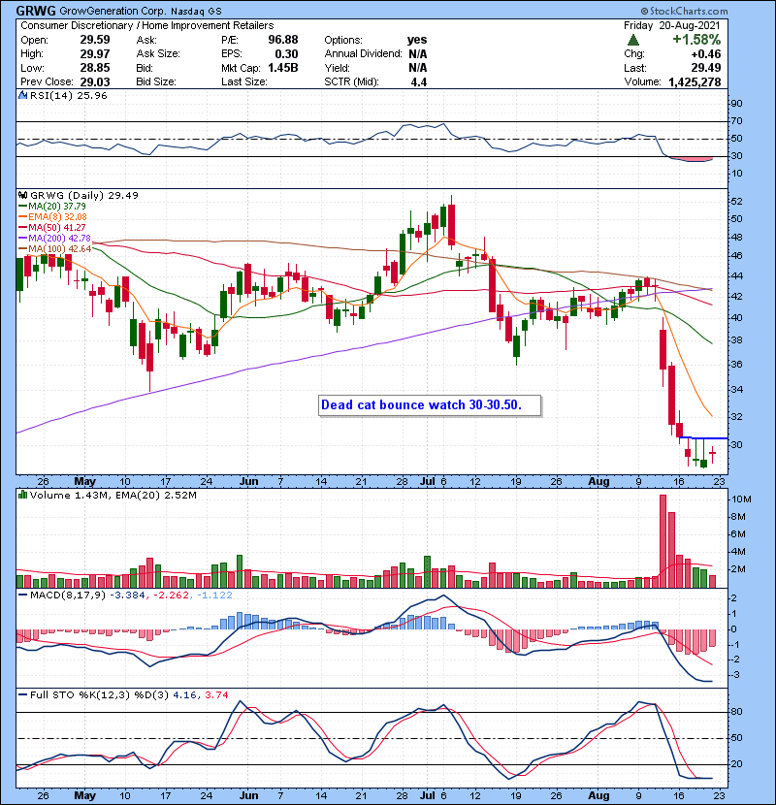Select the MACD histogram value -1.122

point(214,596)
